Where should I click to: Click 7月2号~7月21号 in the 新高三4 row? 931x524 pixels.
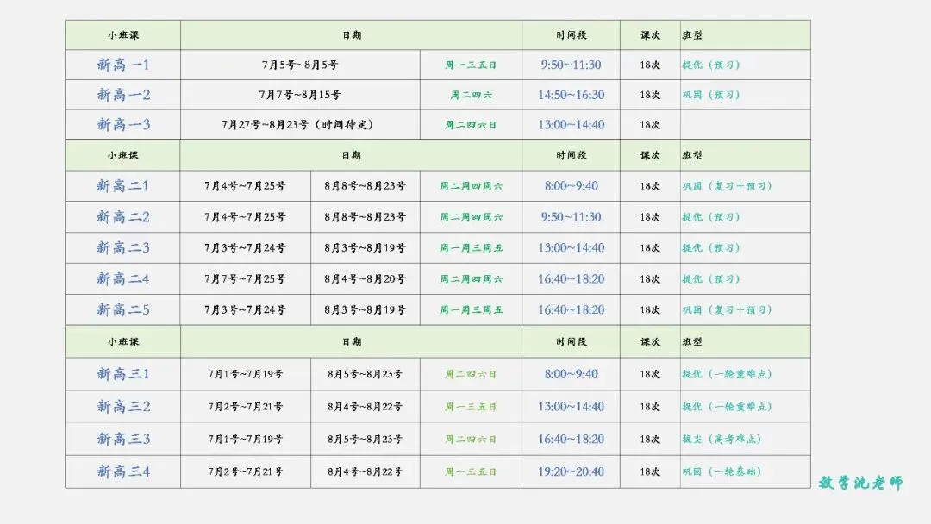click(245, 471)
